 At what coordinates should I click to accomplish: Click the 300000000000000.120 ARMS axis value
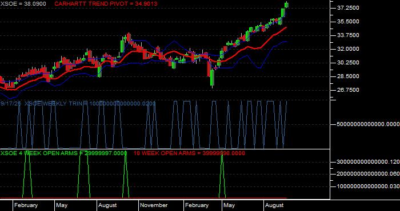(x=369, y=162)
